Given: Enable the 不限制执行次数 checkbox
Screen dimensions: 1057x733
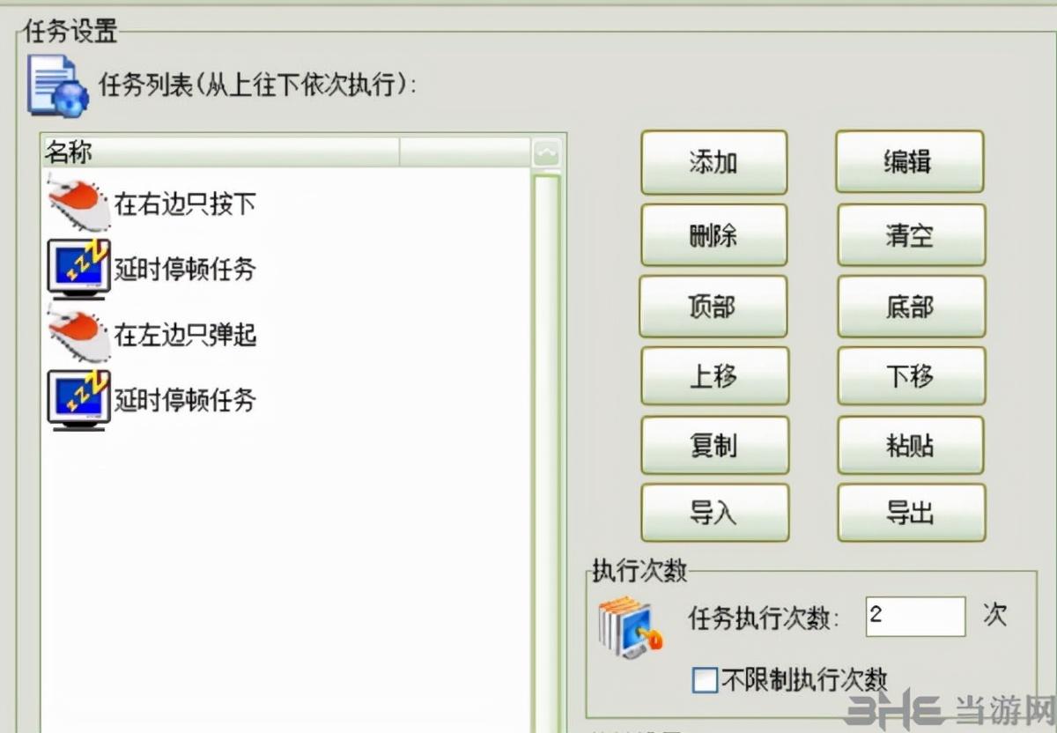Looking at the screenshot, I should (x=705, y=680).
